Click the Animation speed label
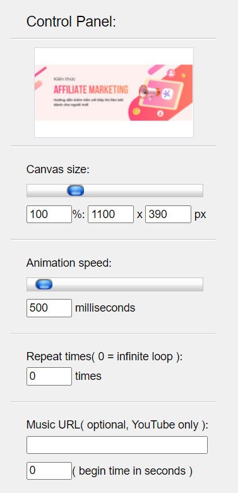Image resolution: width=238 pixels, height=493 pixels. tap(69, 263)
